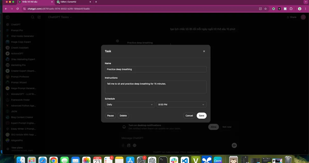Click the search chats magnifier icon
The image size is (309, 163).
(33, 17)
